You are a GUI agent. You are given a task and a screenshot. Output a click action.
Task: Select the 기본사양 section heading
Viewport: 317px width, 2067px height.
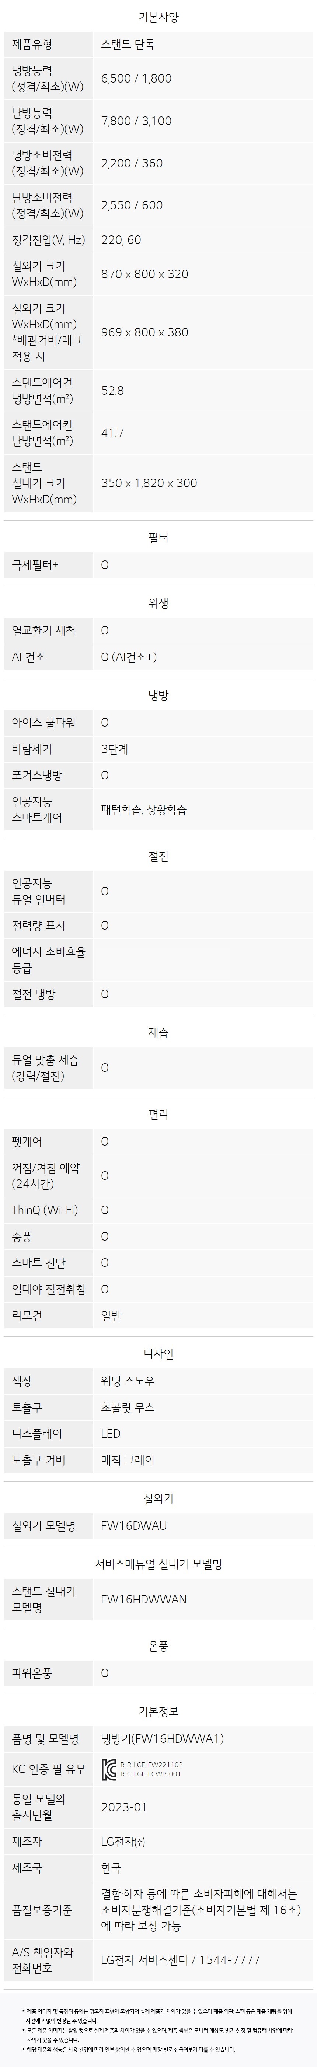click(158, 17)
